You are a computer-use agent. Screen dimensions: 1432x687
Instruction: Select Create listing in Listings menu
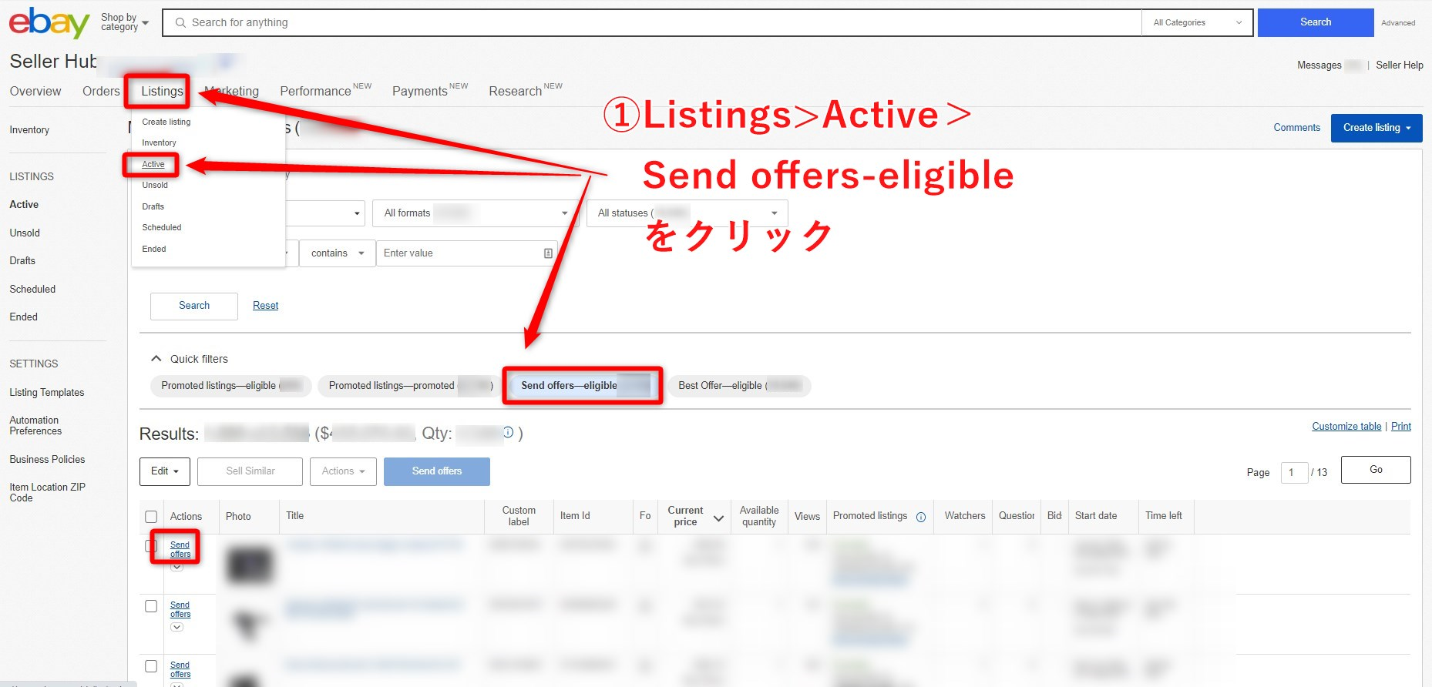pyautogui.click(x=166, y=122)
